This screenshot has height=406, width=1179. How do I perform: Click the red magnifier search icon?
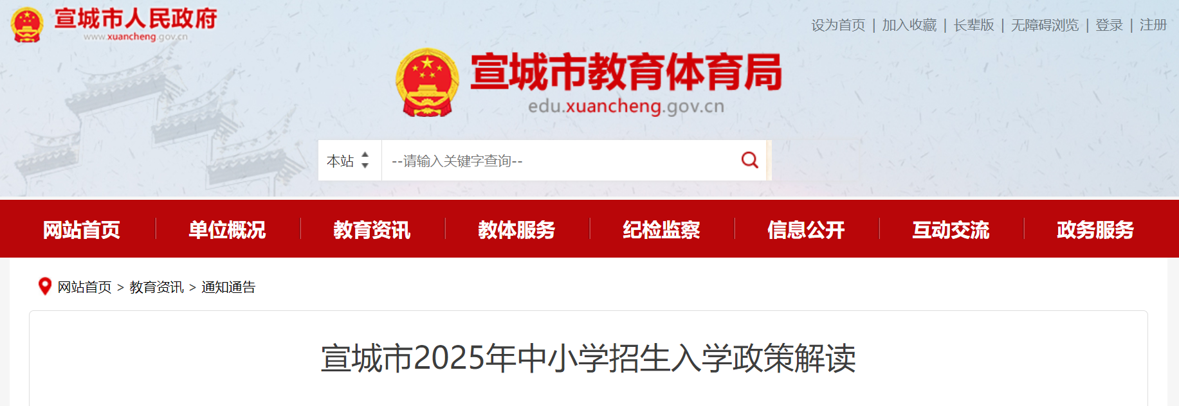click(749, 160)
